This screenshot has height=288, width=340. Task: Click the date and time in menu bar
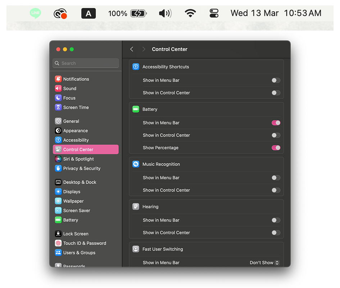pyautogui.click(x=276, y=13)
